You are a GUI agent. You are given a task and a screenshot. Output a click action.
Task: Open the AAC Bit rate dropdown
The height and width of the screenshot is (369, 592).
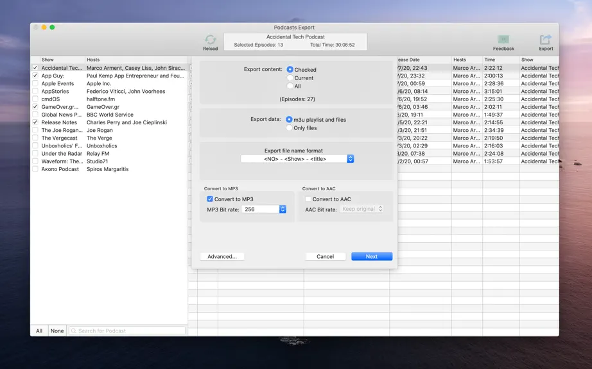(361, 209)
